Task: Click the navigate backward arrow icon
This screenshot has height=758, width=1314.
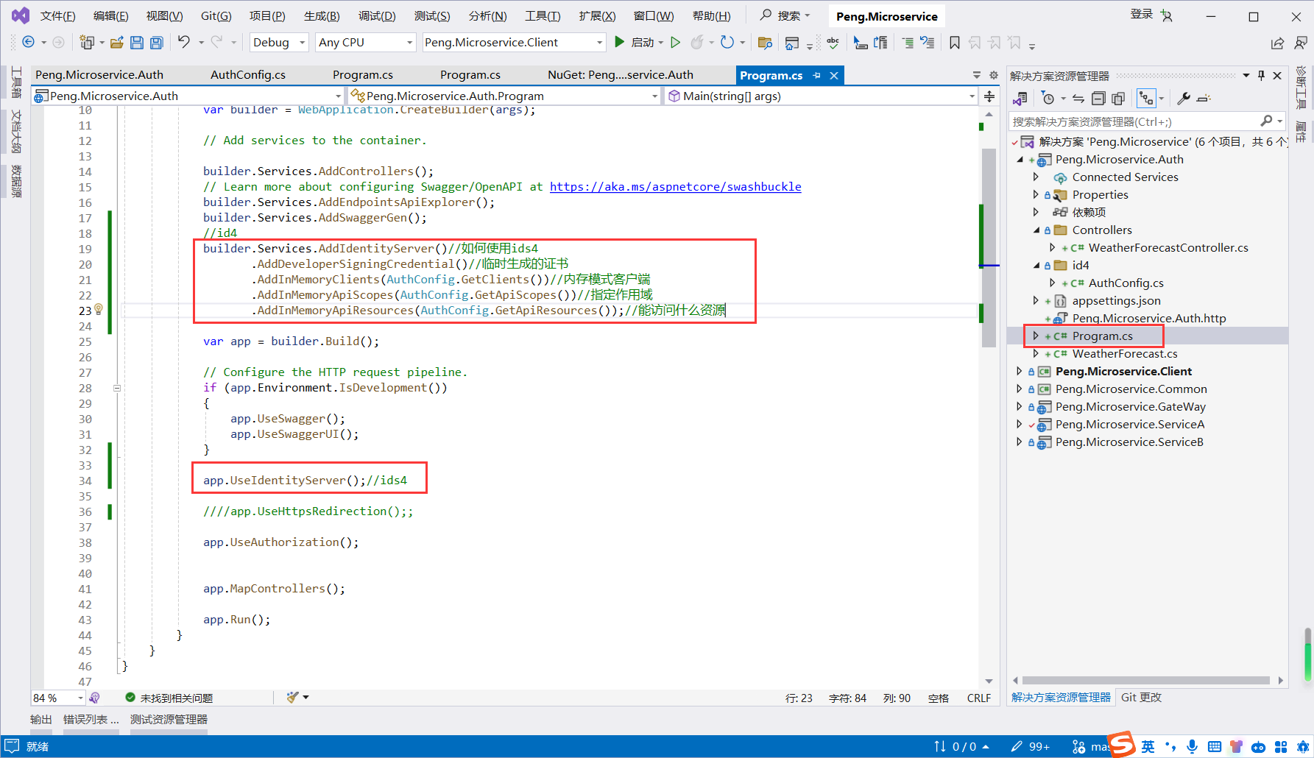Action: tap(28, 43)
